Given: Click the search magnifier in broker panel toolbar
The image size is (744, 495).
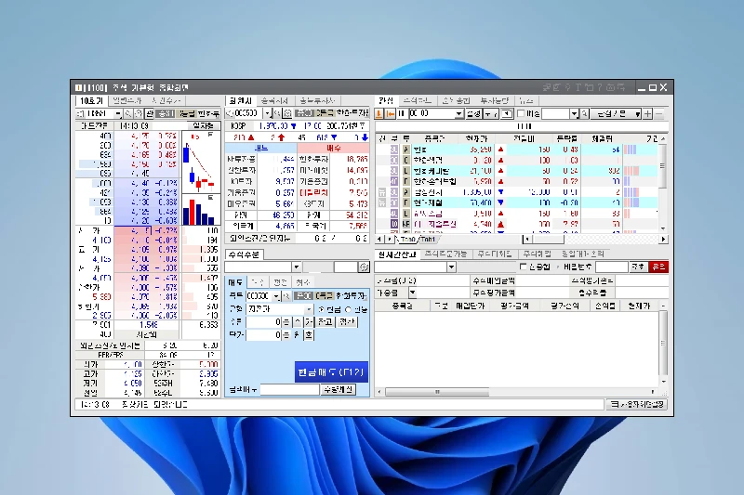Looking at the screenshot, I should coord(277,113).
